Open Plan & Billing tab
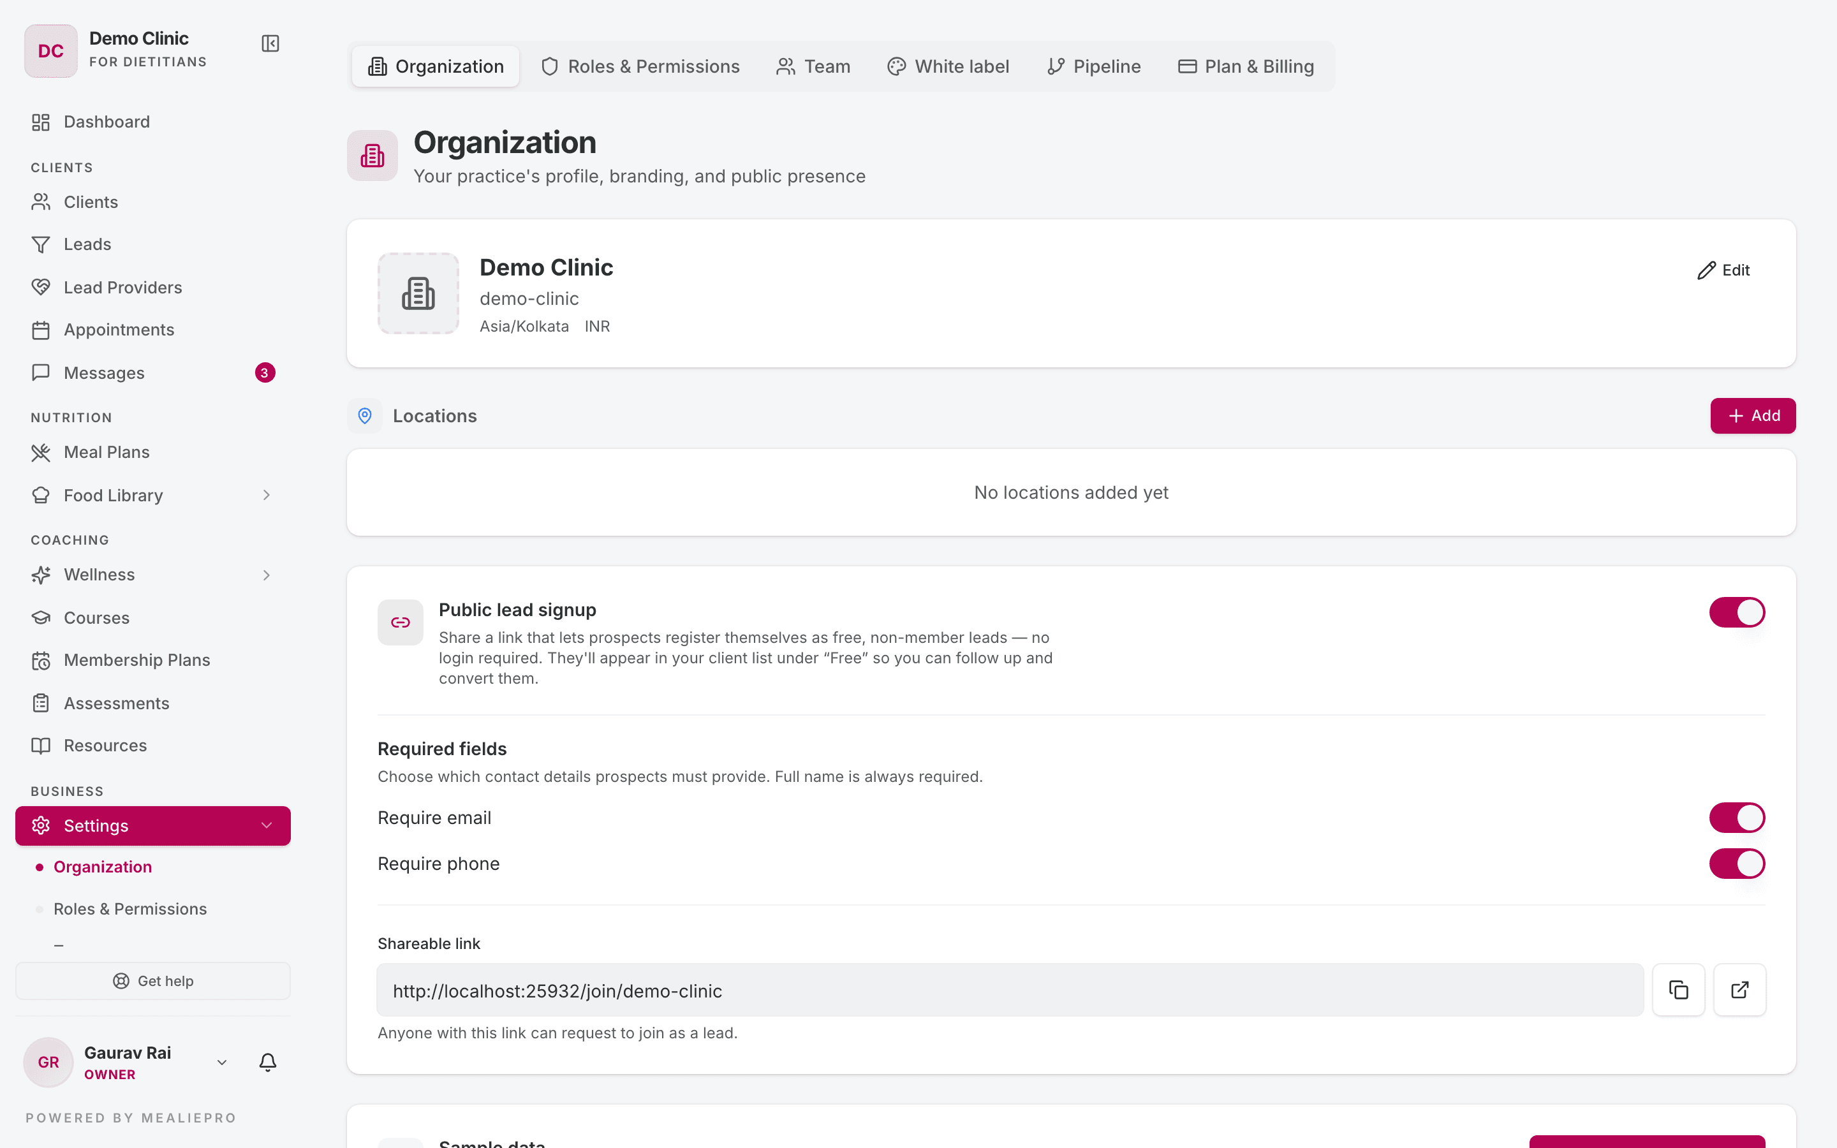Viewport: 1837px width, 1148px height. coord(1246,66)
